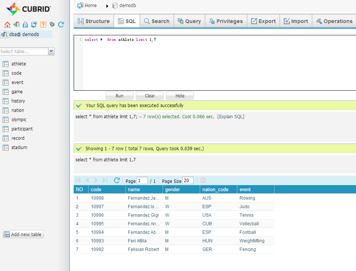The width and height of the screenshot is (356, 271).
Task: Run the SQL query
Action: [119, 96]
